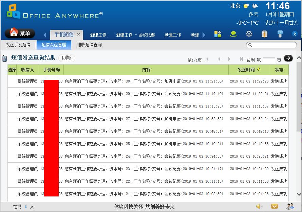
Task: Mute the speaker icon in status bar
Action: [x=259, y=206]
